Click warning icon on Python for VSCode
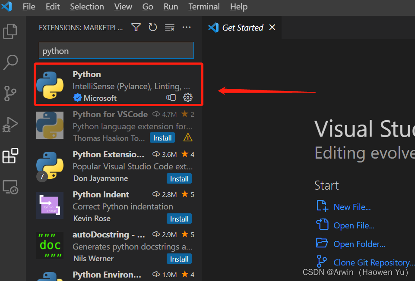Viewport: 415px width, 281px height. click(x=188, y=137)
